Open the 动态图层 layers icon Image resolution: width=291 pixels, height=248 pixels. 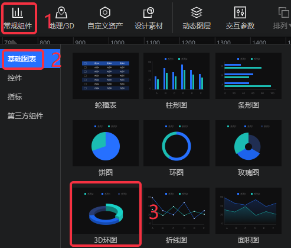tap(197, 12)
